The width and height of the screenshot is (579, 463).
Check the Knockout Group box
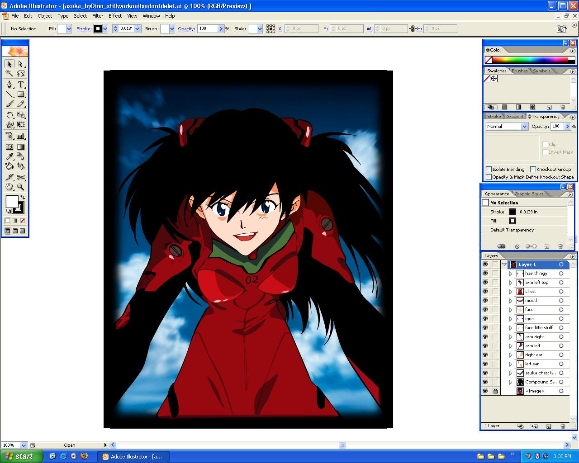[533, 169]
